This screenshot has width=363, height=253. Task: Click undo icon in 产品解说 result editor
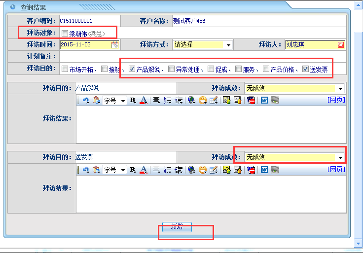(x=86, y=100)
